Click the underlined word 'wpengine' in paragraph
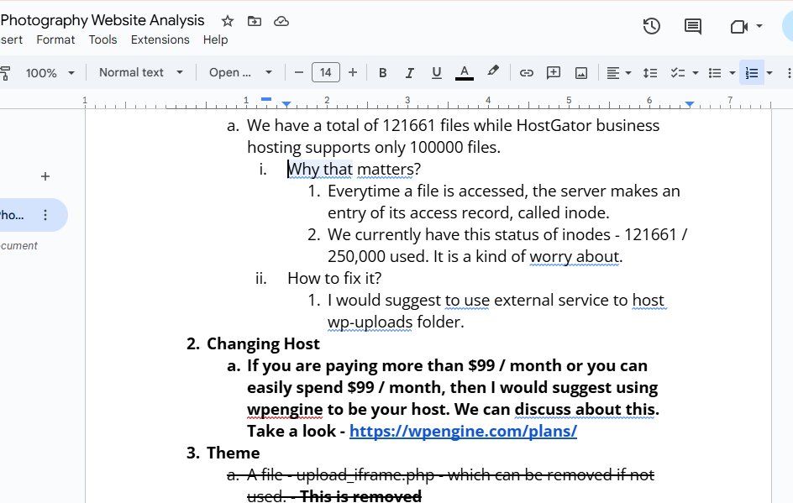Image resolution: width=793 pixels, height=503 pixels. tap(285, 409)
